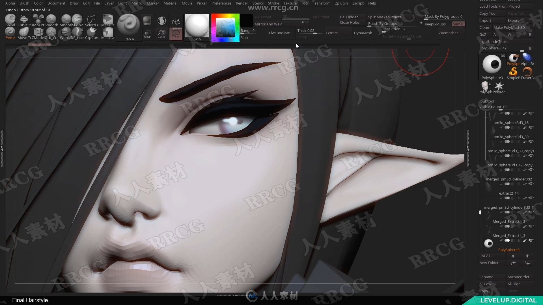Collapse the left tray divider arrow

click(x=2, y=148)
